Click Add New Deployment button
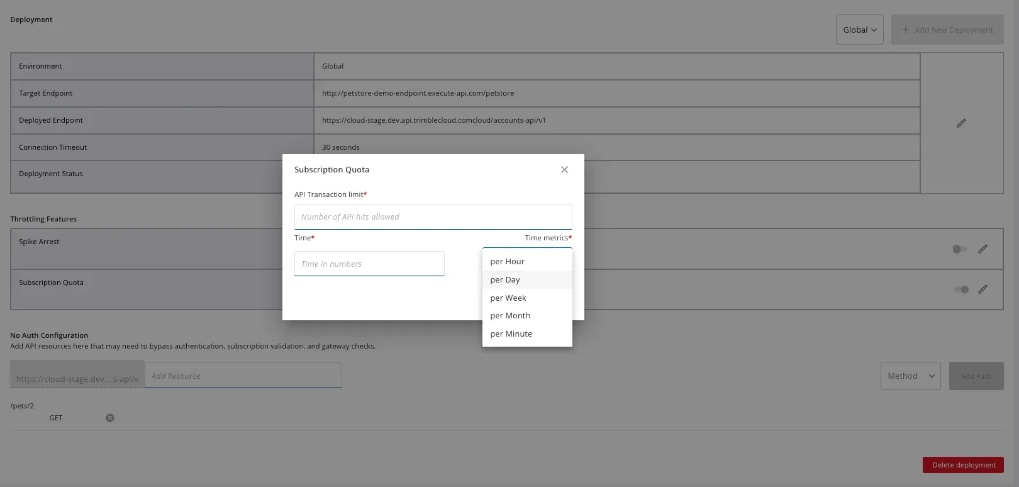The width and height of the screenshot is (1019, 487). point(947,30)
